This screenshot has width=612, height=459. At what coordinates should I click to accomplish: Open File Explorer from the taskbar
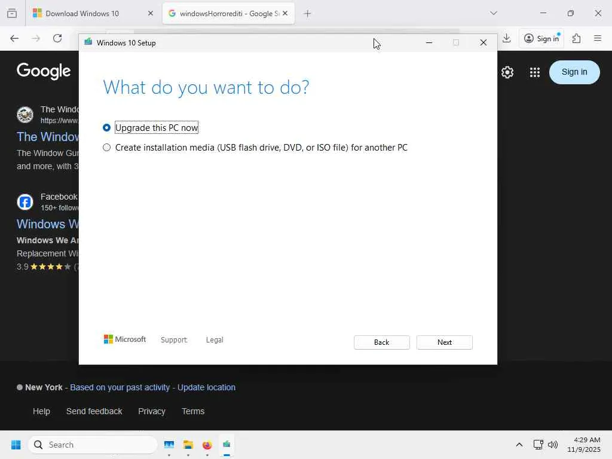coord(188,445)
